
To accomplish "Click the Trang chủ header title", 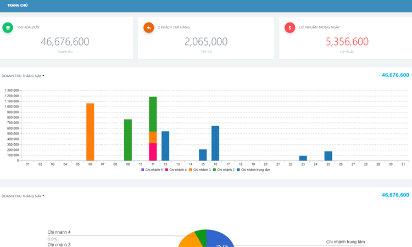I will pyautogui.click(x=18, y=5).
